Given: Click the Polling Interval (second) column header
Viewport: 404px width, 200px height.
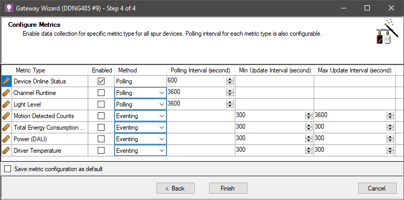Looking at the screenshot, I should [x=201, y=70].
